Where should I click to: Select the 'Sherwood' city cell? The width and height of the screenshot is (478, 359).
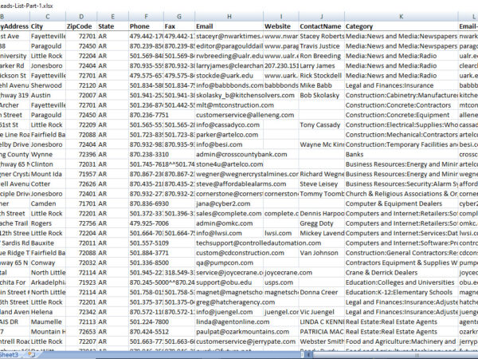tap(48, 85)
